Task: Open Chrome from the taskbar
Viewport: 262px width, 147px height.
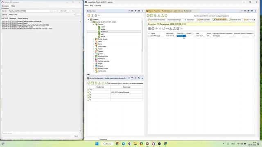Action: click(117, 144)
